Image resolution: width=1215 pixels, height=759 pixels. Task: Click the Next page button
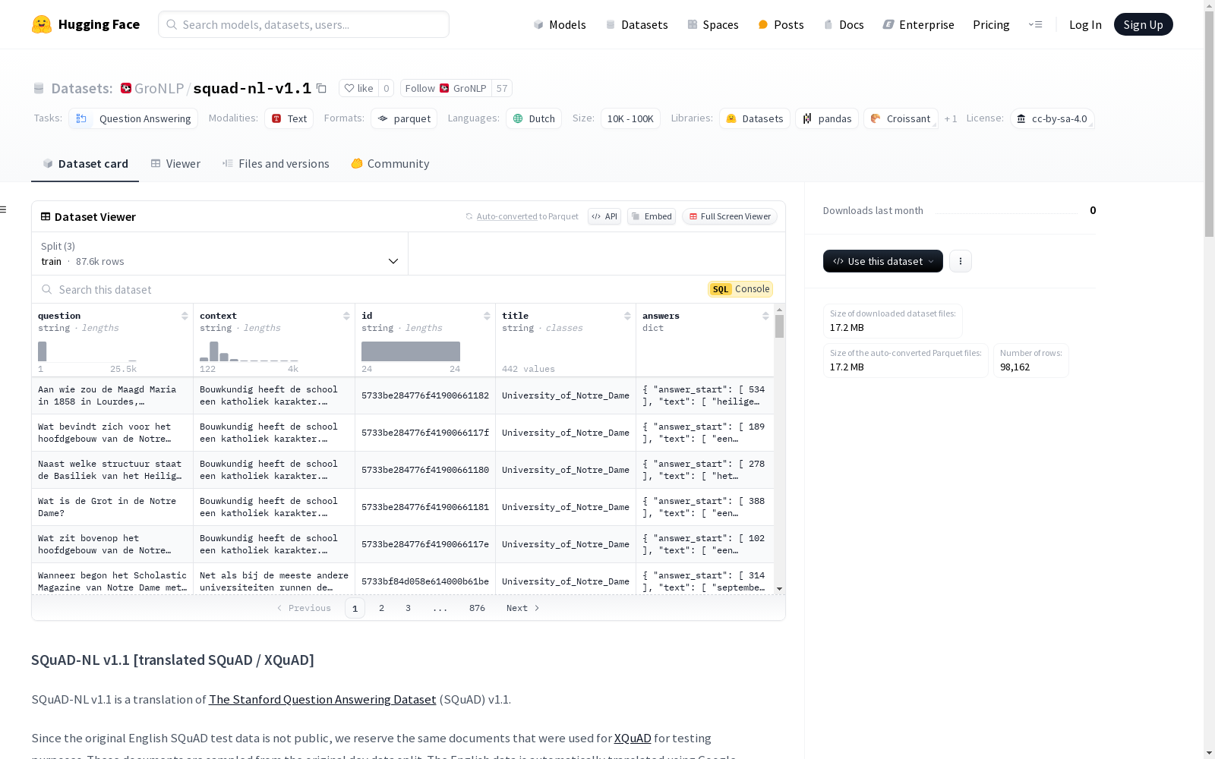522,608
